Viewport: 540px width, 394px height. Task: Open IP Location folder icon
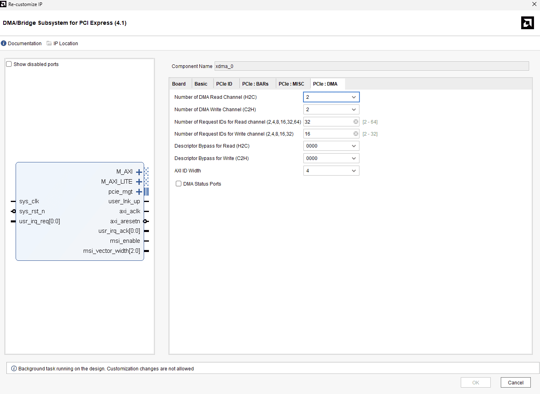[x=49, y=44]
